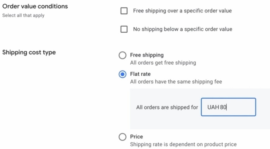
Task: Click the 'All orders are shipped for' label
Action: click(x=167, y=108)
